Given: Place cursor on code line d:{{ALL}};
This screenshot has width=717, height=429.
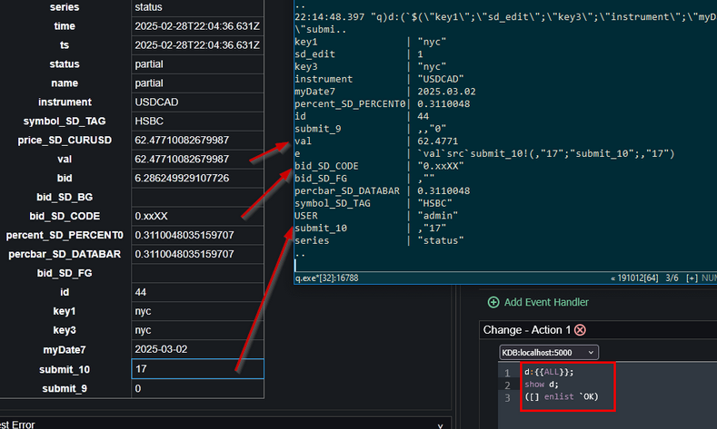Looking at the screenshot, I should coord(549,372).
